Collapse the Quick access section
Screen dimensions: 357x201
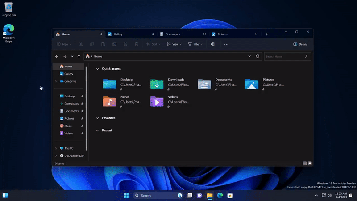[98, 69]
